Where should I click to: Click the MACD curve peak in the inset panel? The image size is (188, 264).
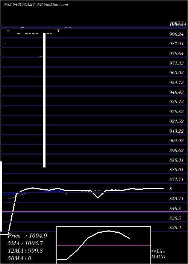click(108, 231)
